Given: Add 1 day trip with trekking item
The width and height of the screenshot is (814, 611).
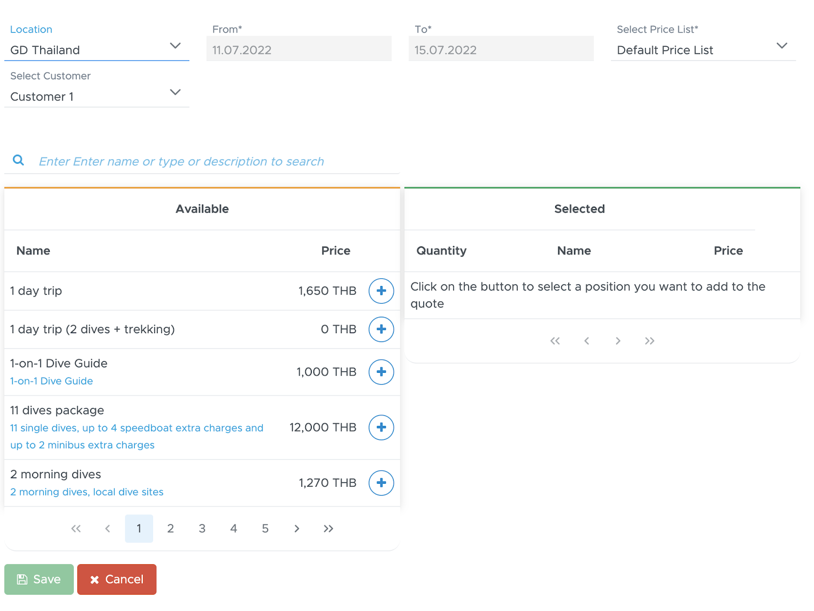Looking at the screenshot, I should (381, 329).
